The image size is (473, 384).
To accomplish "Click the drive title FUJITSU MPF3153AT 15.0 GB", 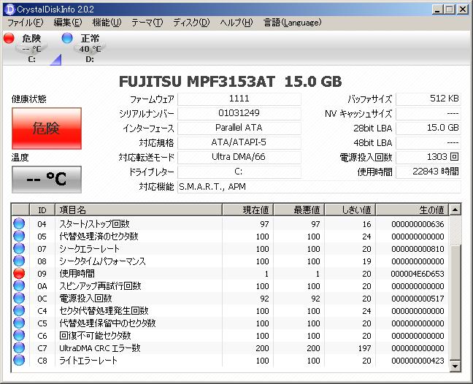I will (x=231, y=82).
